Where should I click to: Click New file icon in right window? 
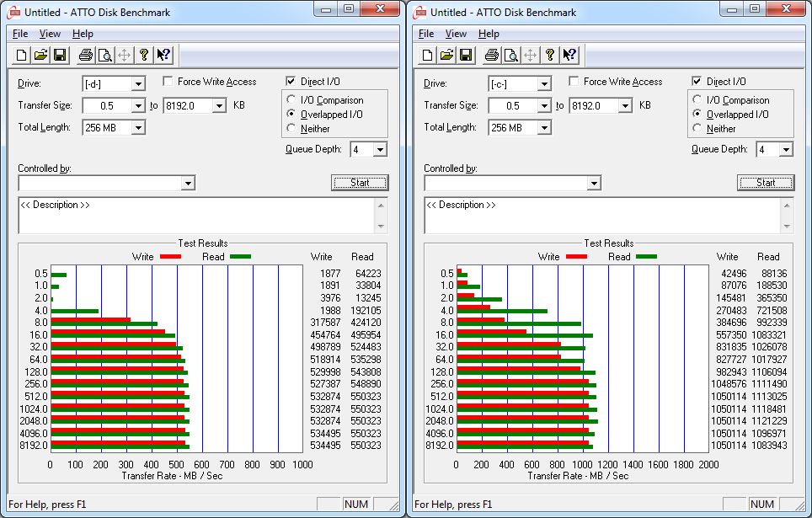click(427, 55)
